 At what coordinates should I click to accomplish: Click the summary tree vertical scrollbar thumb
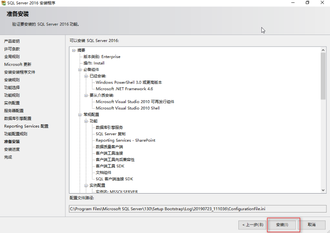coord(323,76)
